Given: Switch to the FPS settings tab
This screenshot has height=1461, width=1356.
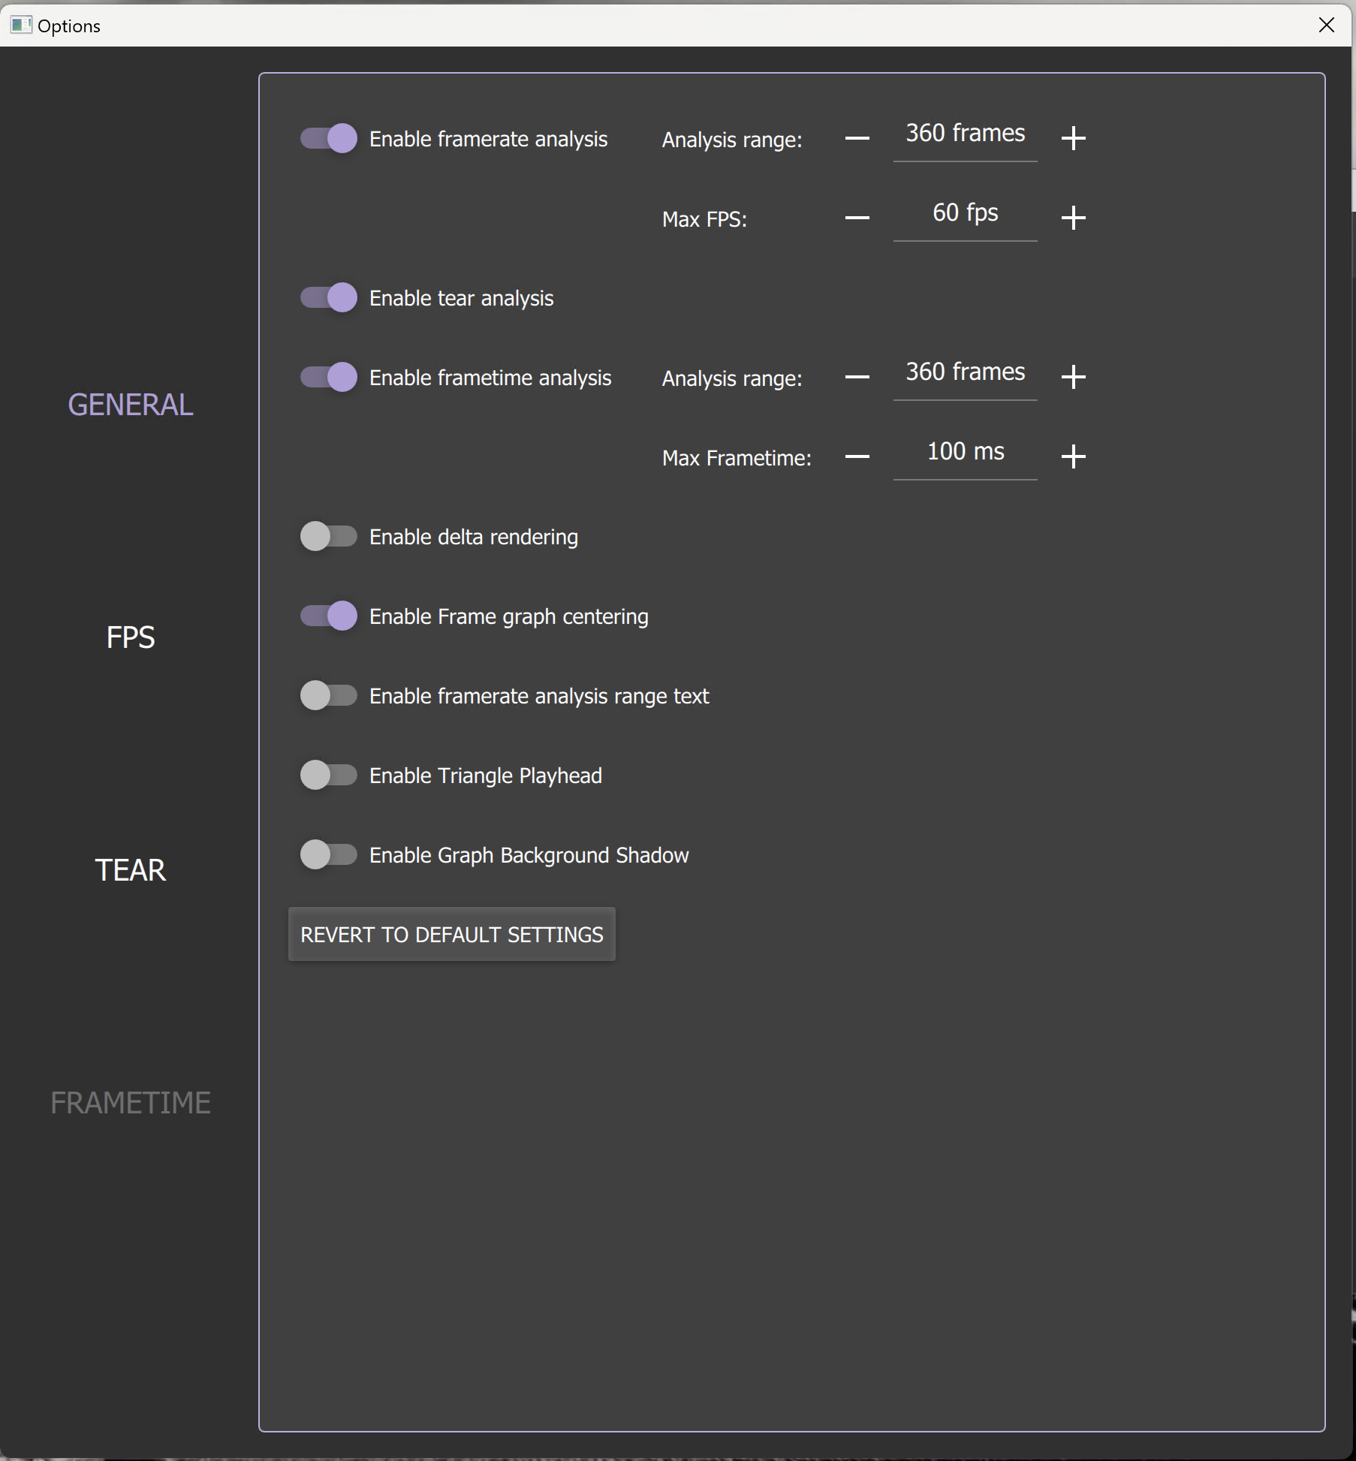Looking at the screenshot, I should [130, 637].
